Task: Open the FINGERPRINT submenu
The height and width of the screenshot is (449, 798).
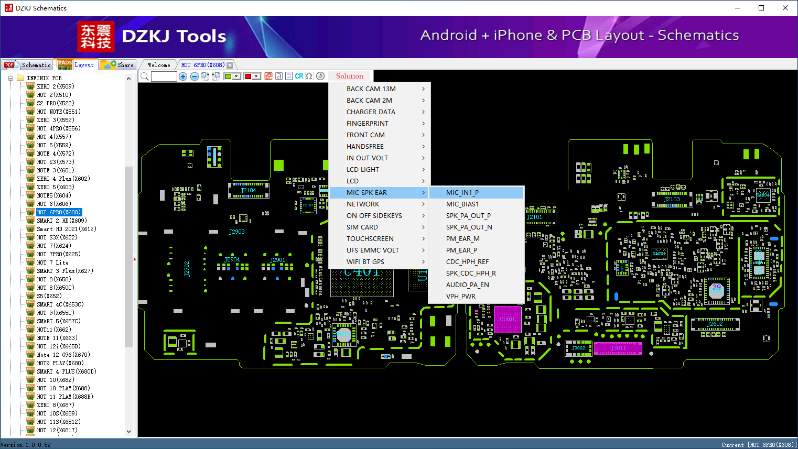Action: click(380, 124)
